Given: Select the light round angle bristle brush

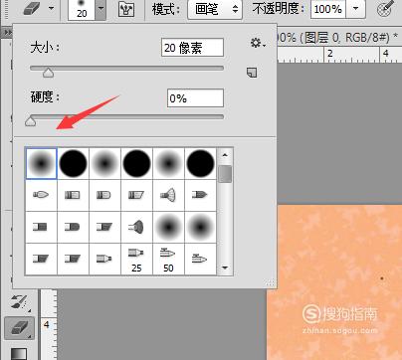Looking at the screenshot, I should (136, 195).
